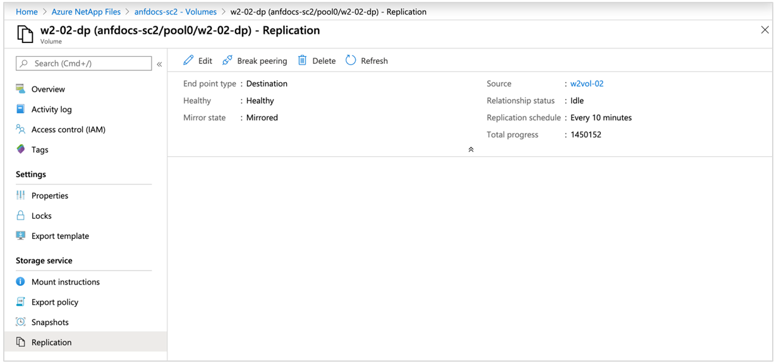Open the Export policy menu item
The image size is (774, 363).
55,302
